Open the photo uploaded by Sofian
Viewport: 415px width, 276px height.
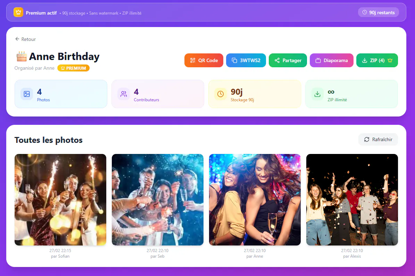(60, 200)
